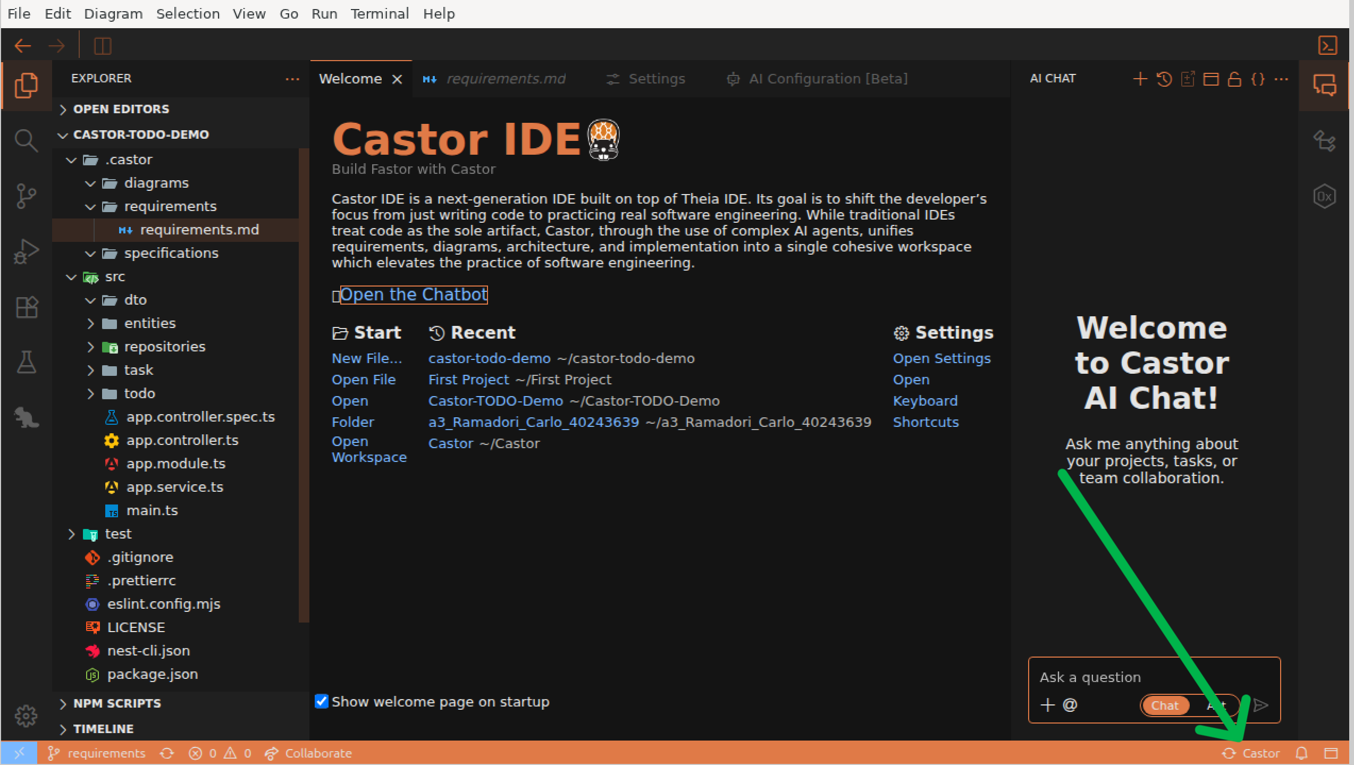The image size is (1354, 765).
Task: Start a new chat with the plus icon in AI Chat header
Action: coord(1140,79)
